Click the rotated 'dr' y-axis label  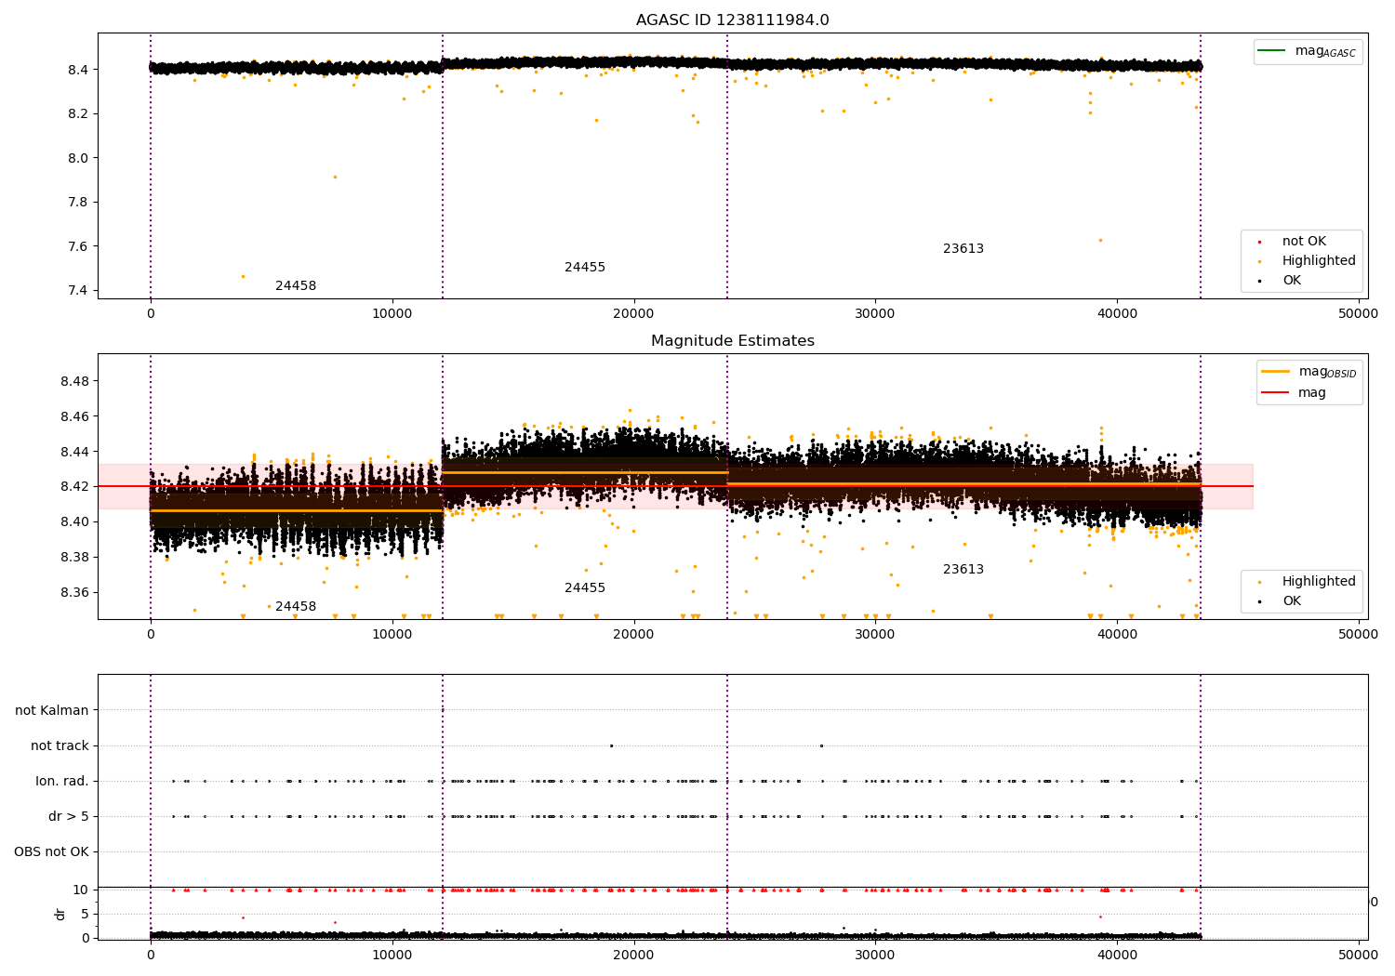60,914
